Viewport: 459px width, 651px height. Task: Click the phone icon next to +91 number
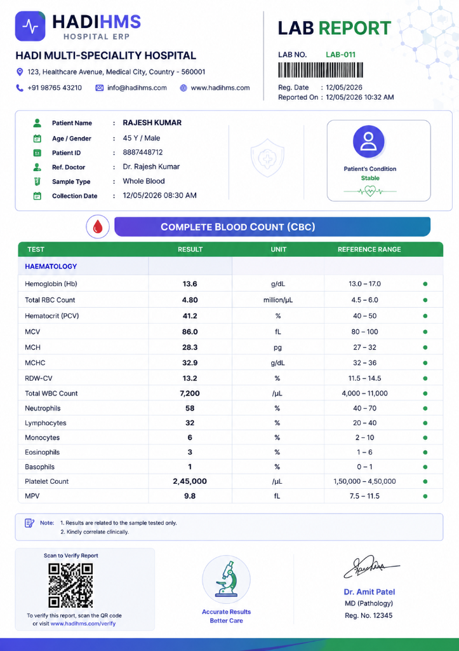[20, 88]
